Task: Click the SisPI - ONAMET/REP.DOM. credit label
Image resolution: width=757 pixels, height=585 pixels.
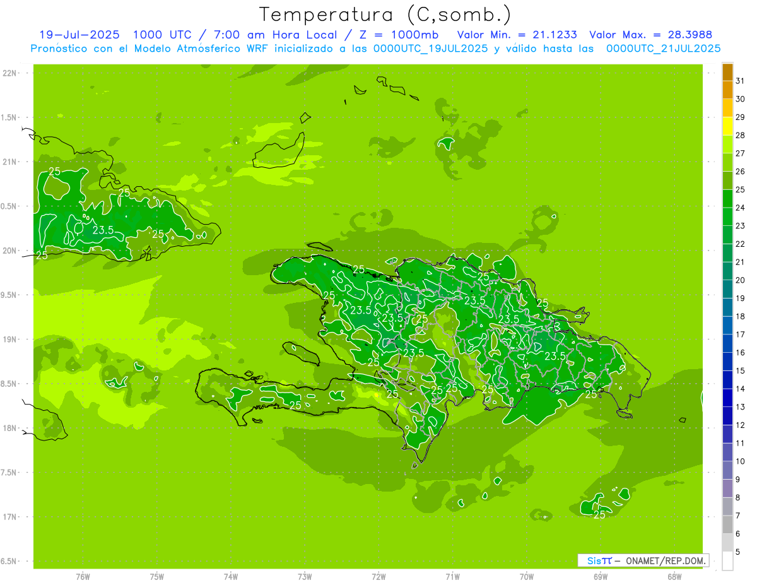Action: (643, 560)
